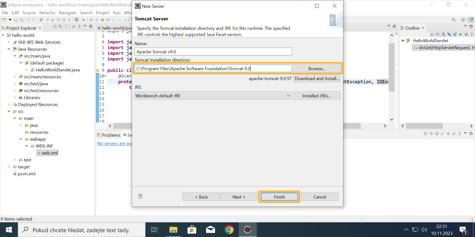Click the Windows Start button
Viewport: 475px width, 237px height.
pyautogui.click(x=9, y=230)
